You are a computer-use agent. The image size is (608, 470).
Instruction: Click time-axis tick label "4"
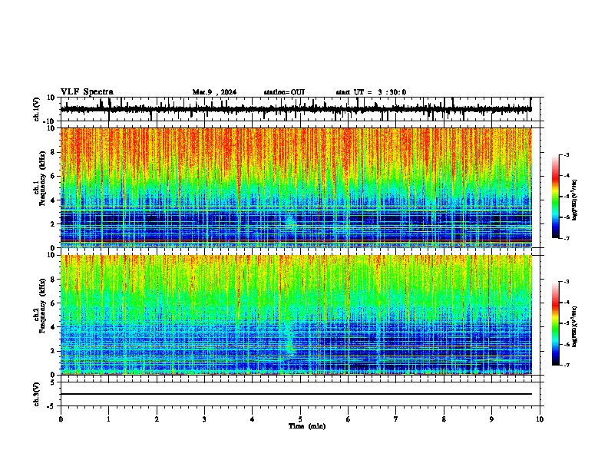(x=253, y=419)
